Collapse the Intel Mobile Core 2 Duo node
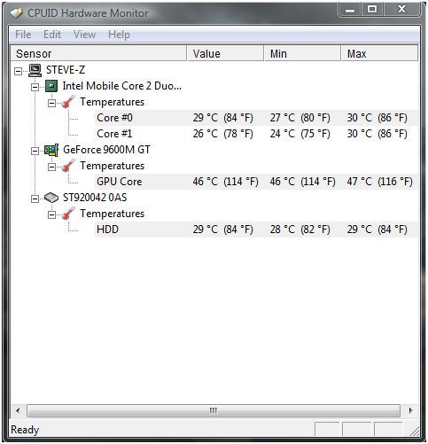This screenshot has width=428, height=444. coord(35,87)
